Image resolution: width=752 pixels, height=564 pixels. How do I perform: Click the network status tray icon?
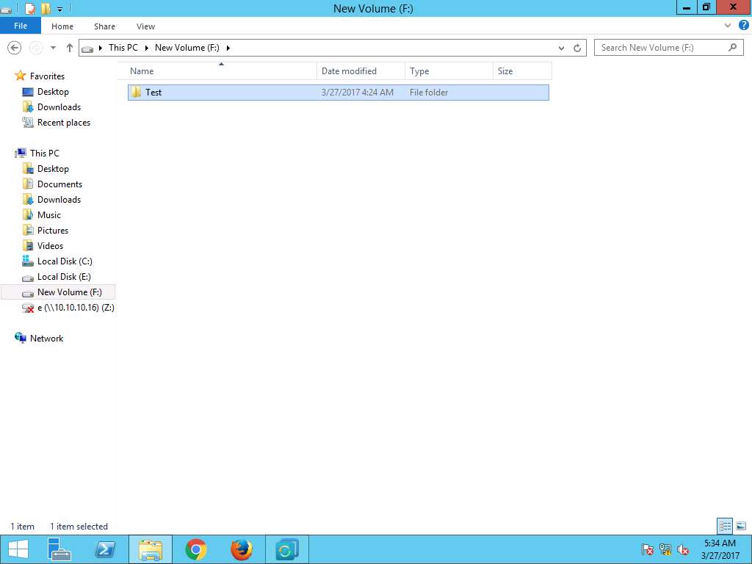(x=665, y=549)
